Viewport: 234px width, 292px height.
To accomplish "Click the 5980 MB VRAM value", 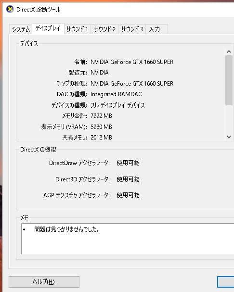I will coord(101,127).
